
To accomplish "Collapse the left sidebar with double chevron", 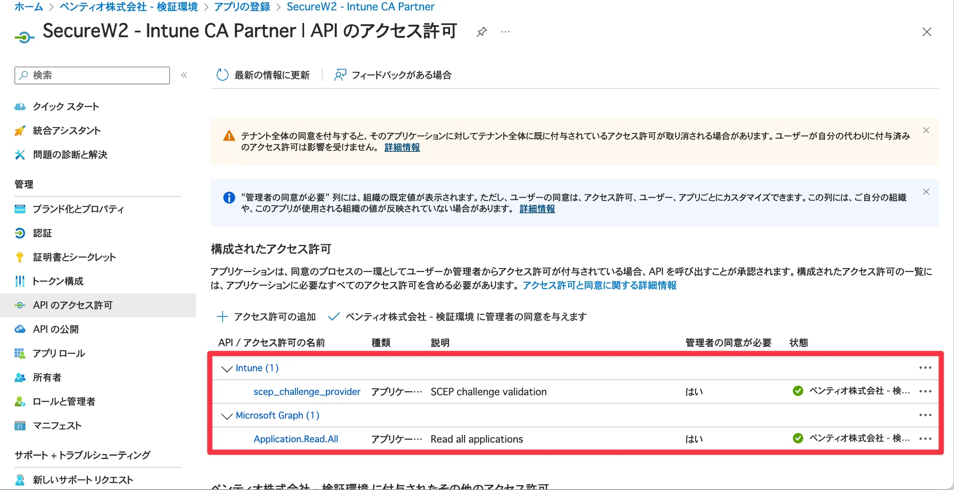I will tap(184, 75).
